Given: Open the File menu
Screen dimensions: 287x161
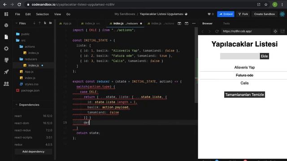Looking at the screenshot, I should (x=17, y=14).
